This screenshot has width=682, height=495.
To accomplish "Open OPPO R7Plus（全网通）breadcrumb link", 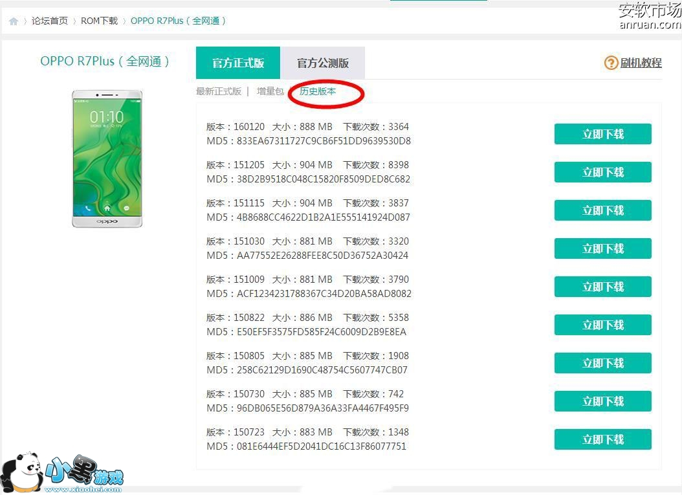I will pyautogui.click(x=178, y=21).
